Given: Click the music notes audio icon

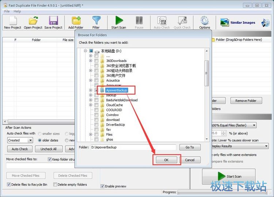Looking at the screenshot, I should tap(265, 23).
